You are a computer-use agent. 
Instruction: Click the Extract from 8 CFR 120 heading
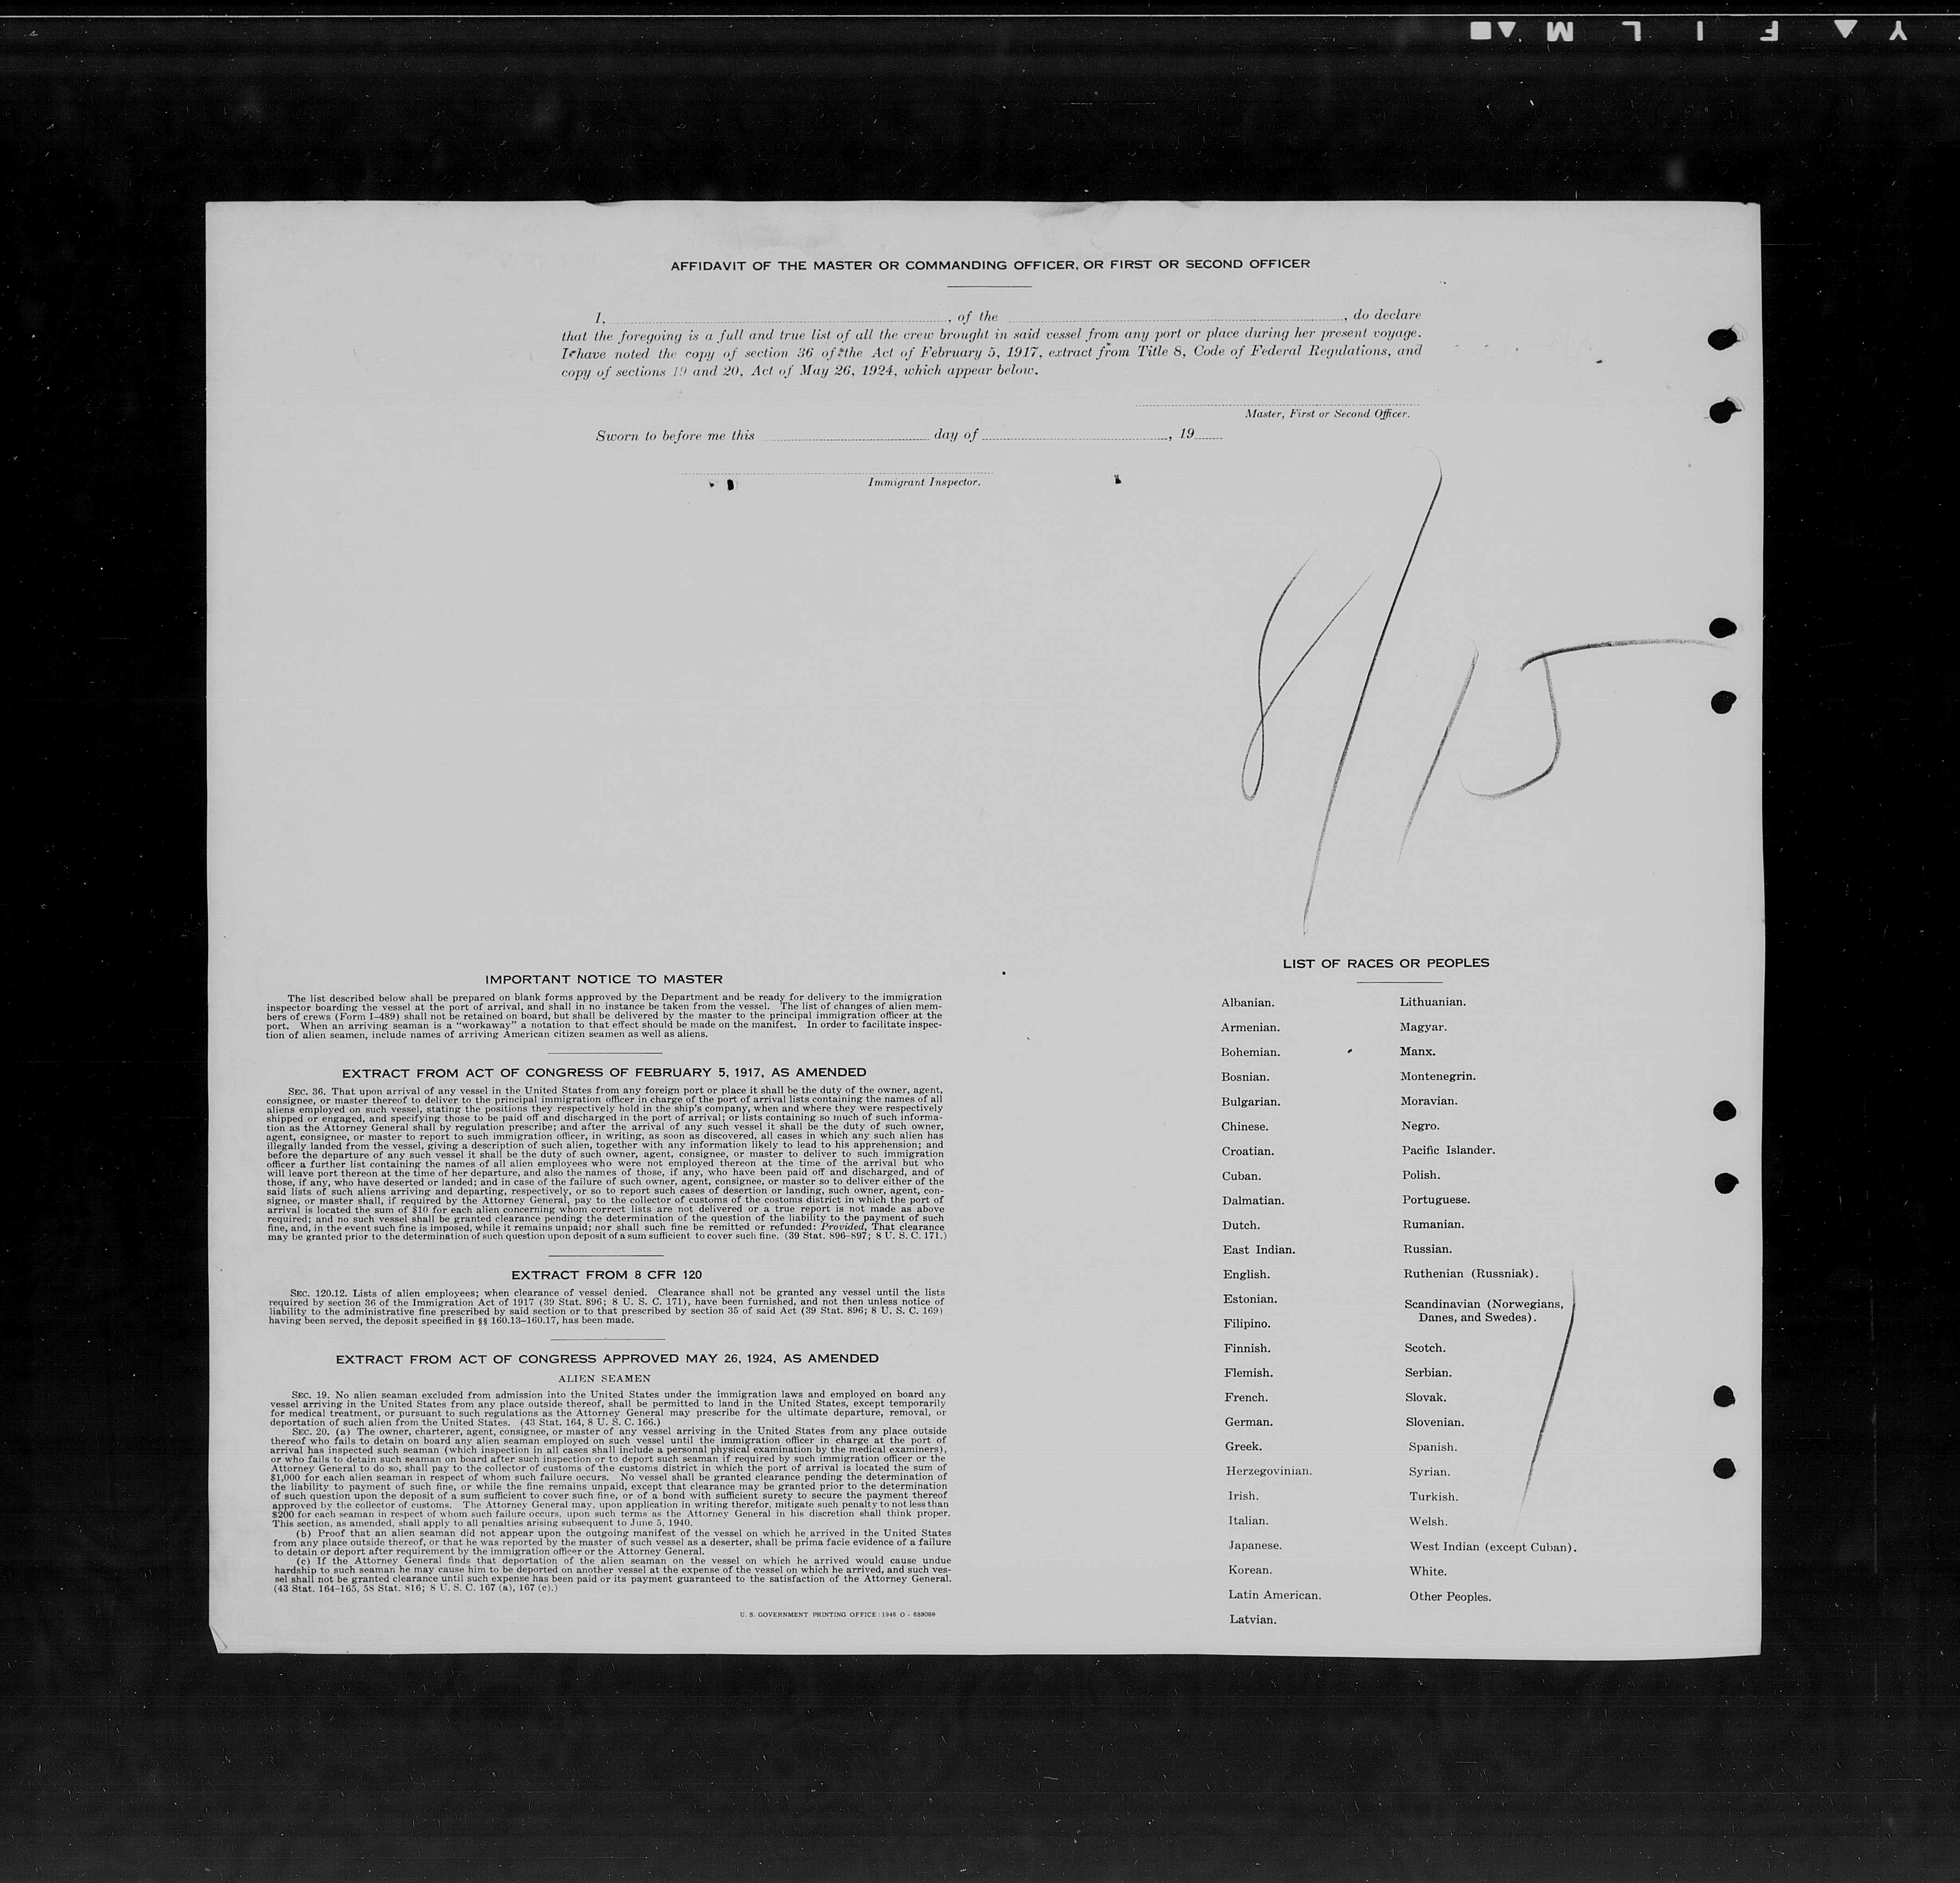[606, 1275]
